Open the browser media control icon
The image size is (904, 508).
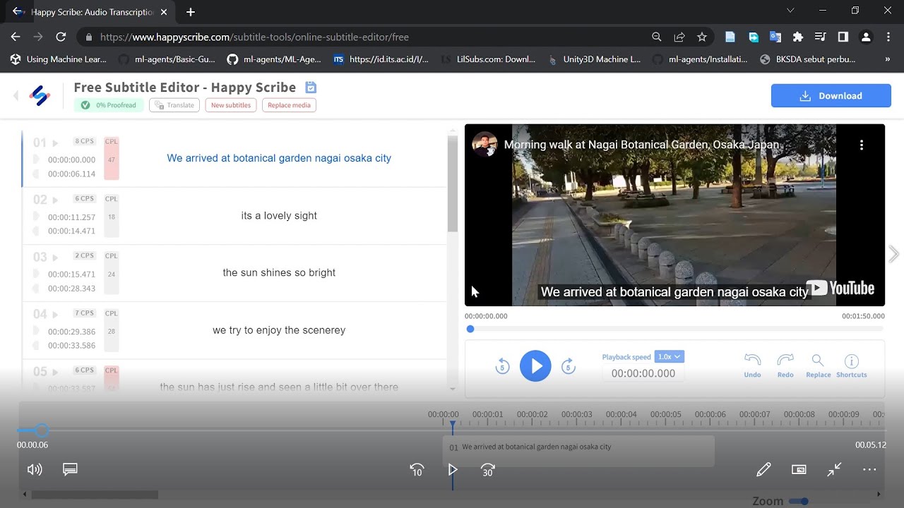(820, 37)
